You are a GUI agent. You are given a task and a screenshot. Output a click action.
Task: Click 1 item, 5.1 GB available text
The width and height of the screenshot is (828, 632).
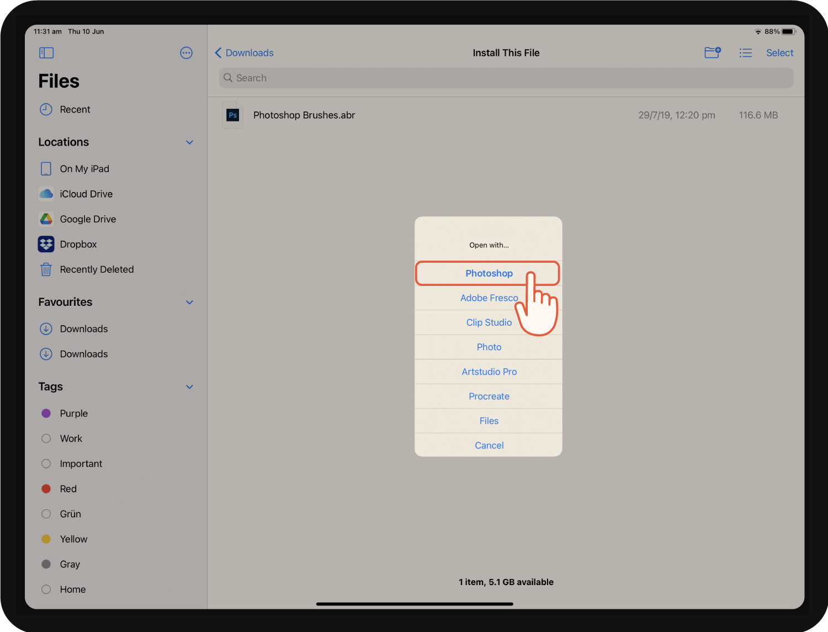point(506,582)
